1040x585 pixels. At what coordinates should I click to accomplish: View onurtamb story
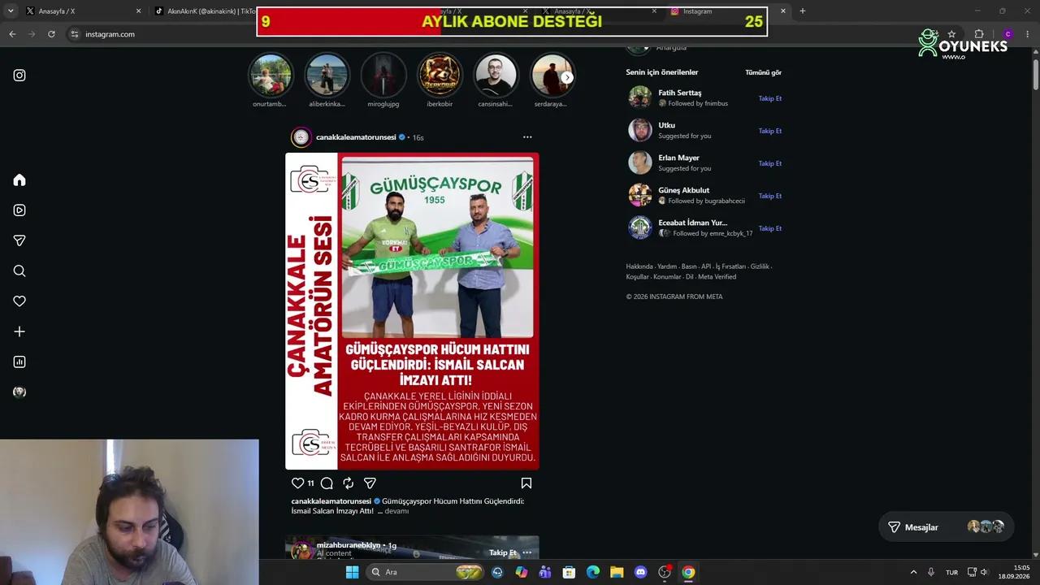coord(270,76)
